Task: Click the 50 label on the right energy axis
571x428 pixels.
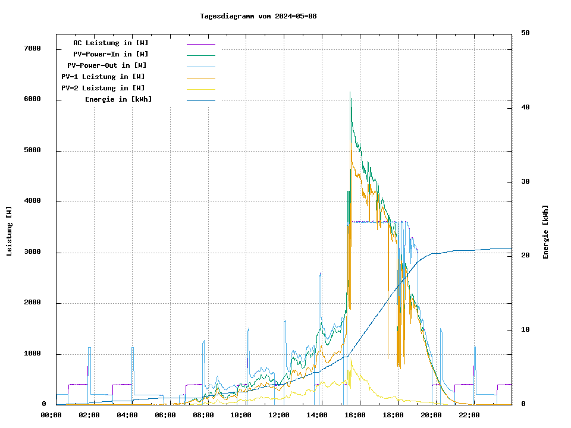Action: coord(525,33)
